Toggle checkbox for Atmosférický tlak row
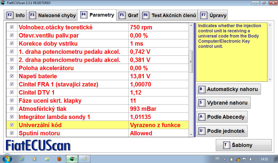This screenshot has width=278, height=163. pyautogui.click(x=12, y=109)
